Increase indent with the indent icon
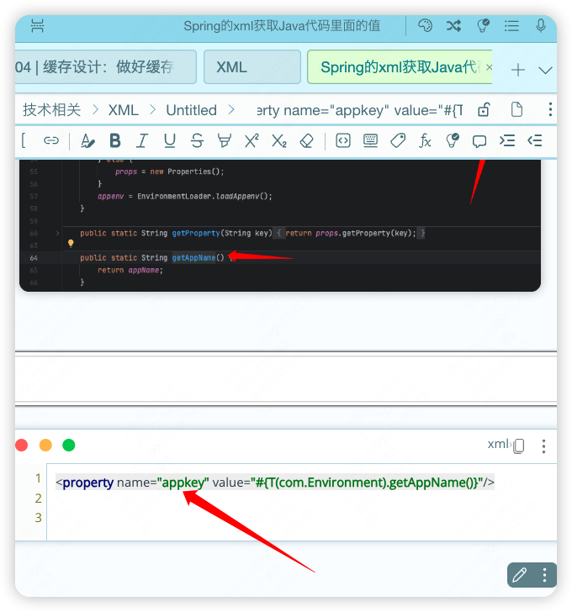Screen dimensions: 572x612 coord(506,140)
